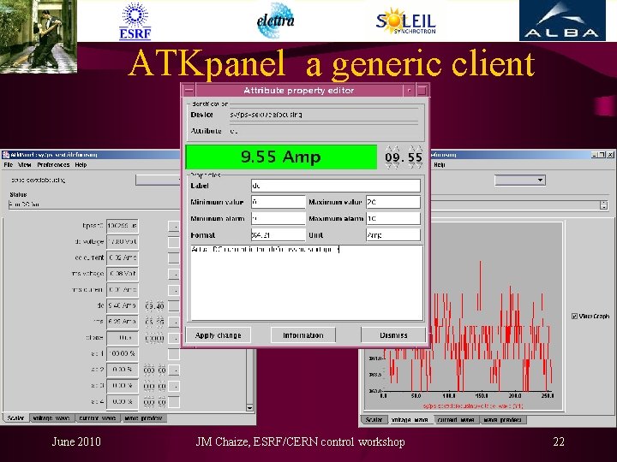Click the SOLEIL Synchrotron logo
This screenshot has height=462, width=617.
(405, 21)
